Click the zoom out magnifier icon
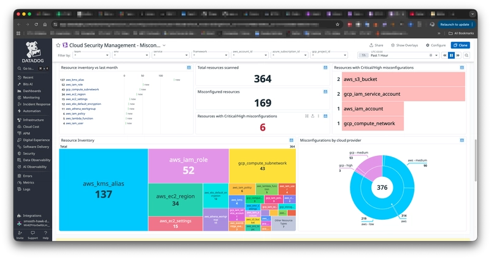This screenshot has height=259, width=491. click(466, 55)
